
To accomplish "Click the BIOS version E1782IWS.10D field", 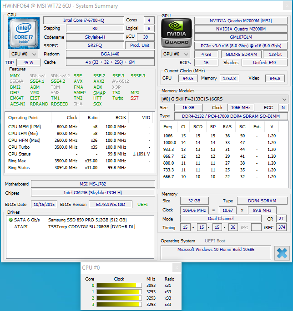I will pyautogui.click(x=111, y=205).
